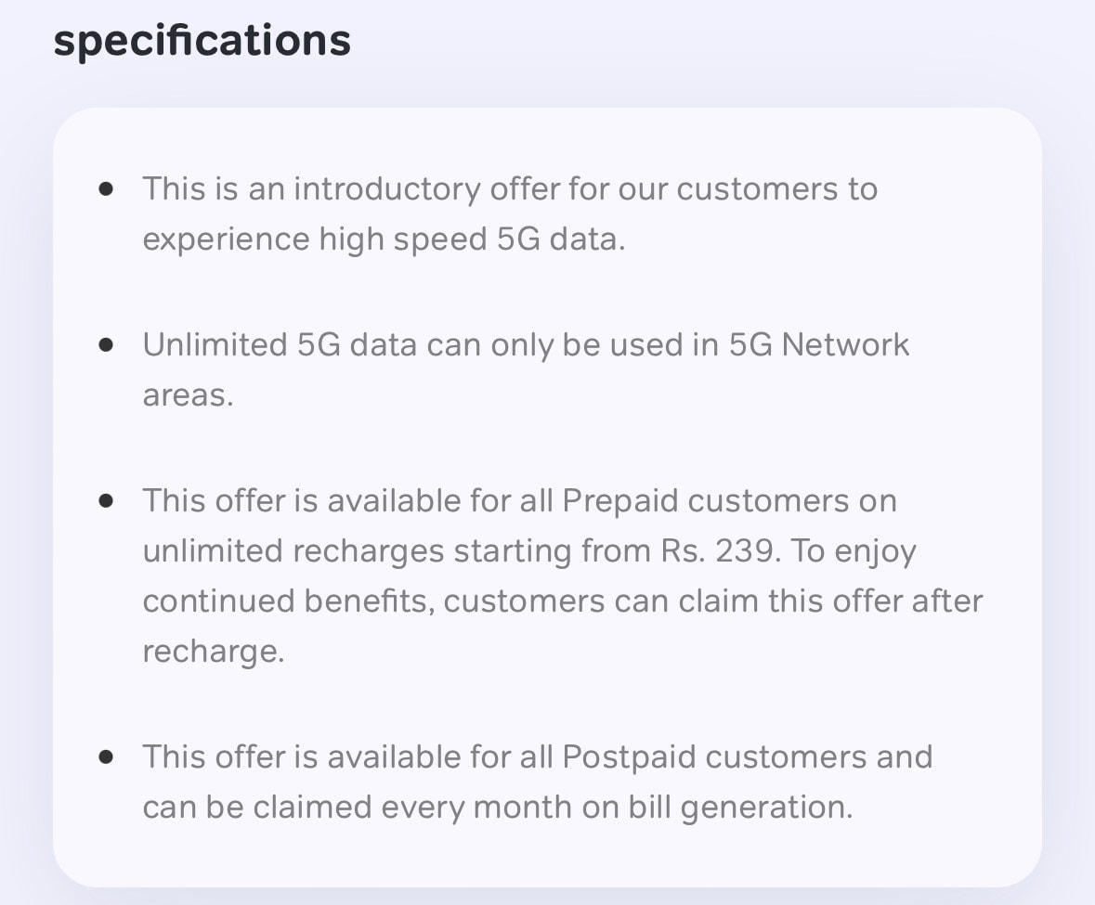Click the words 'To enjoy'
Viewport: 1095px width, 905px height.
point(854,552)
